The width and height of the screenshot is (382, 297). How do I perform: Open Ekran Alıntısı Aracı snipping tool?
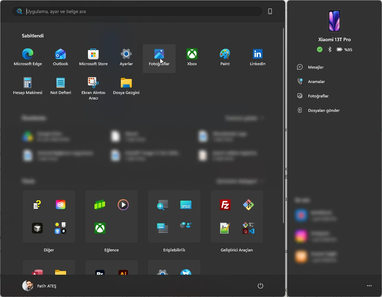click(93, 88)
